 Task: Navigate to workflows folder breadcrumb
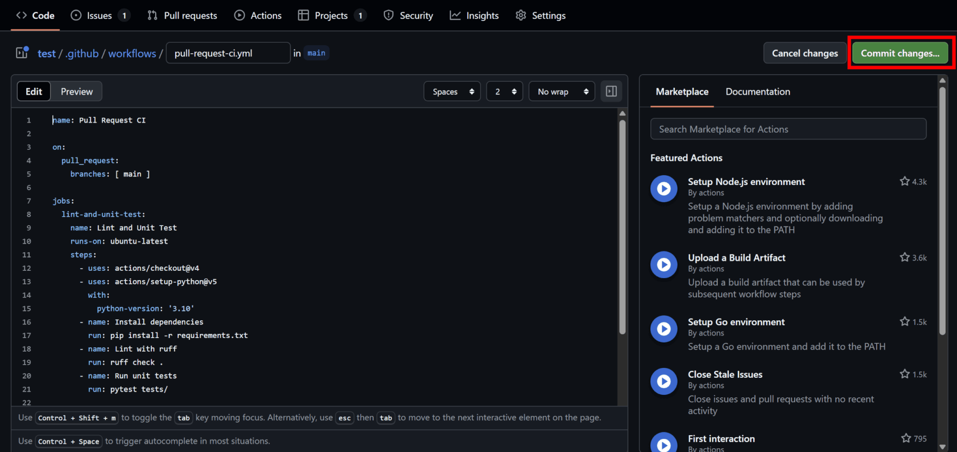pos(132,53)
